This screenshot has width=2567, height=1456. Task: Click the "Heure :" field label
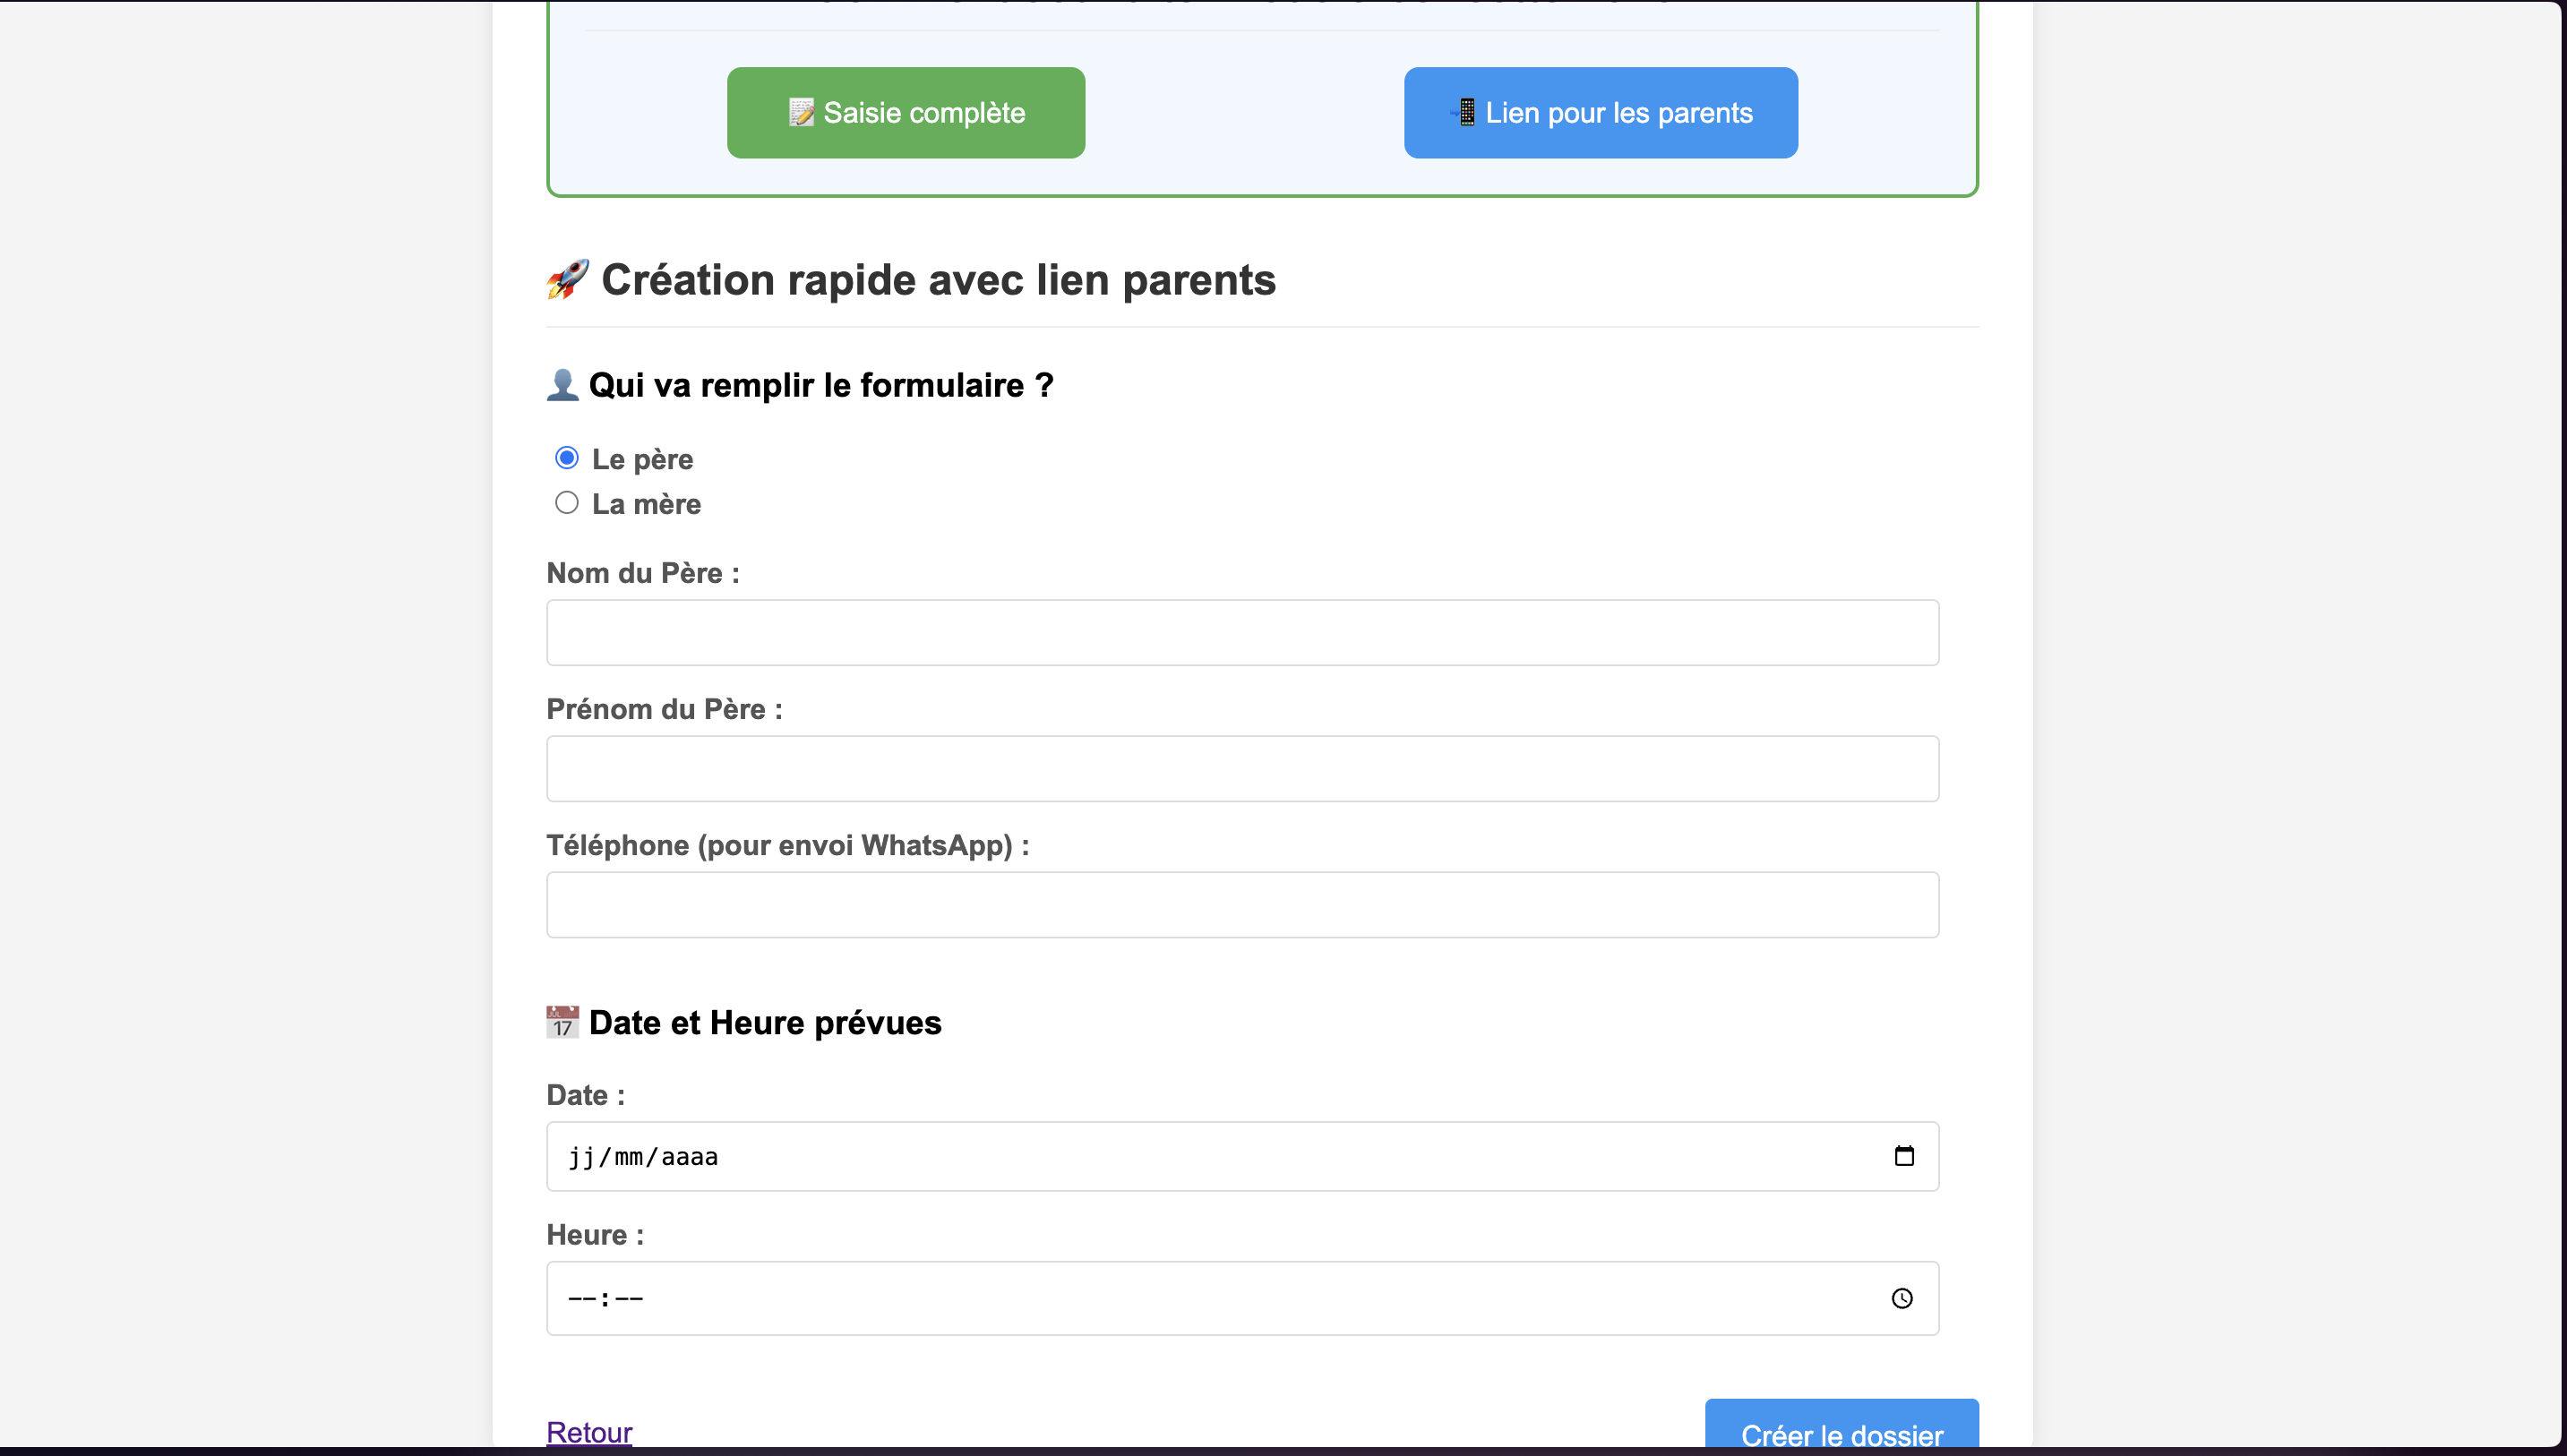pyautogui.click(x=595, y=1235)
